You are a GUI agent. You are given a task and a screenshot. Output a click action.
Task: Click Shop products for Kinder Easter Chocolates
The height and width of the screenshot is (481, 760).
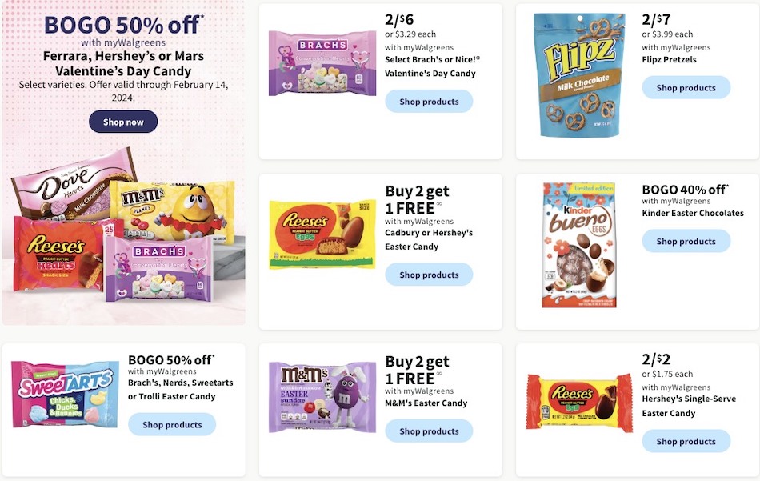tap(686, 241)
